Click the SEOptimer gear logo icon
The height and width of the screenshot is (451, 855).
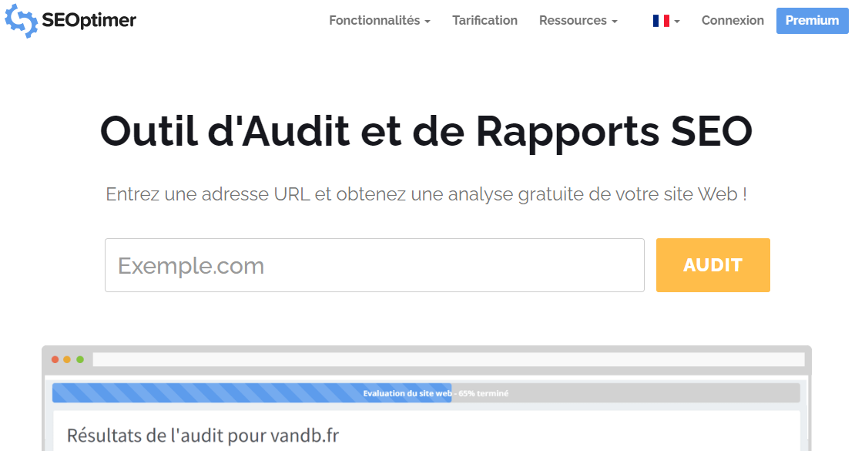point(21,21)
